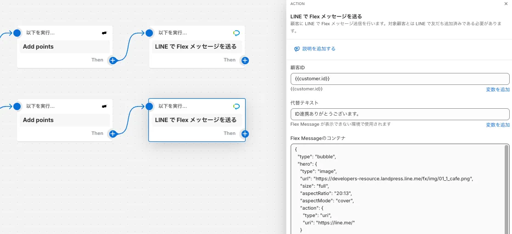Click the "hero": { line in JSON
Viewport: 512px width, 234px height.
click(307, 164)
